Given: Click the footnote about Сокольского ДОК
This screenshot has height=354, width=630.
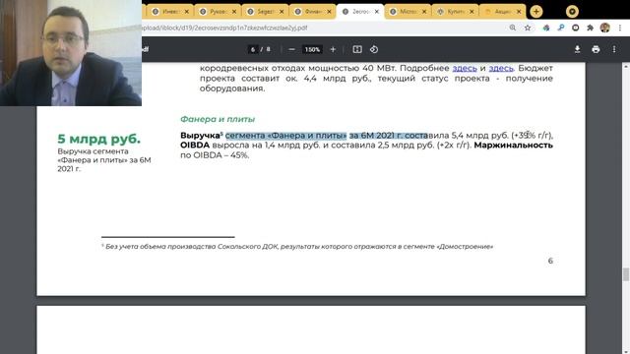Looking at the screenshot, I should (297, 247).
